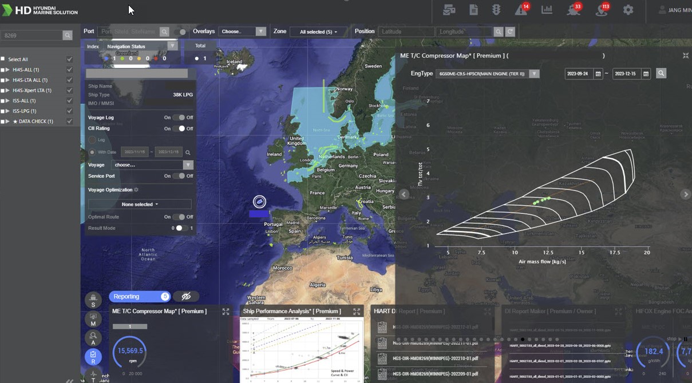The width and height of the screenshot is (692, 383).
Task: Expand the Ship Performance Analysis widget
Action: pyautogui.click(x=357, y=312)
